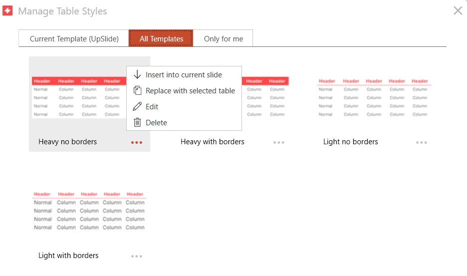Expand the Light no borders options menu
The image size is (467, 276).
click(x=421, y=142)
